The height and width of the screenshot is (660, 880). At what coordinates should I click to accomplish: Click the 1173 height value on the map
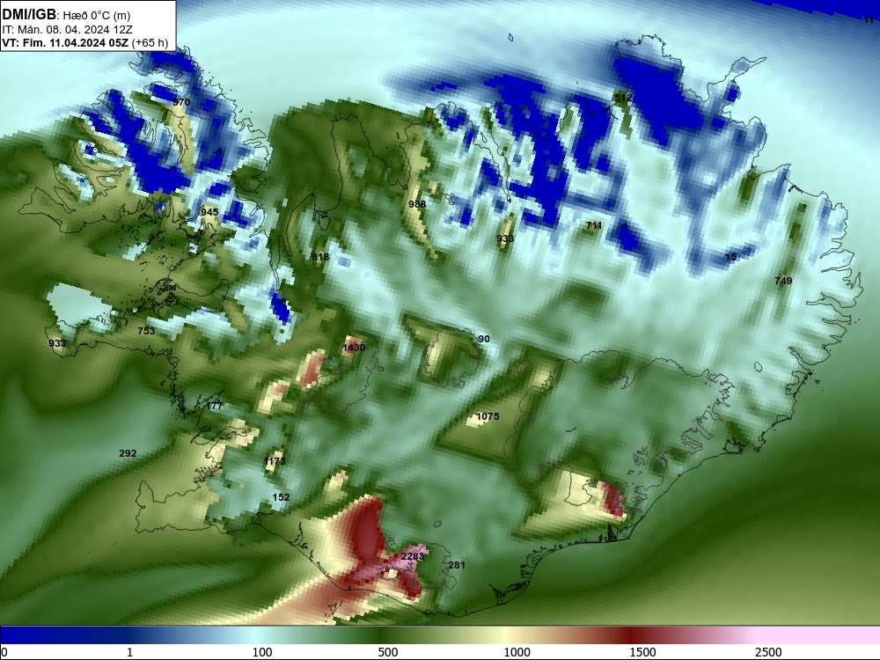tap(275, 461)
